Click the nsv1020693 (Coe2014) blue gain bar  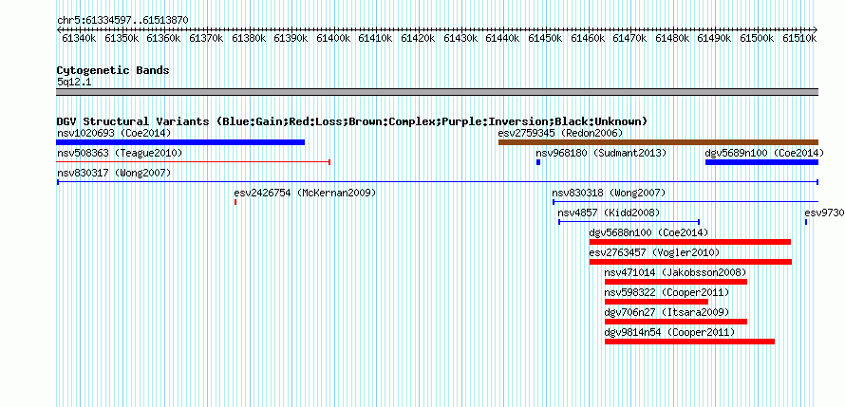pyautogui.click(x=180, y=142)
